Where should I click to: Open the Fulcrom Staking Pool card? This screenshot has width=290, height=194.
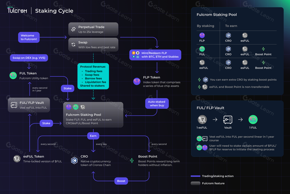[93, 115]
